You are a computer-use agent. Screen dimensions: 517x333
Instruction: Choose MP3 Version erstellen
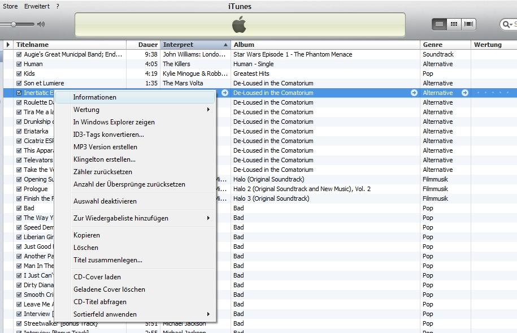point(135,147)
